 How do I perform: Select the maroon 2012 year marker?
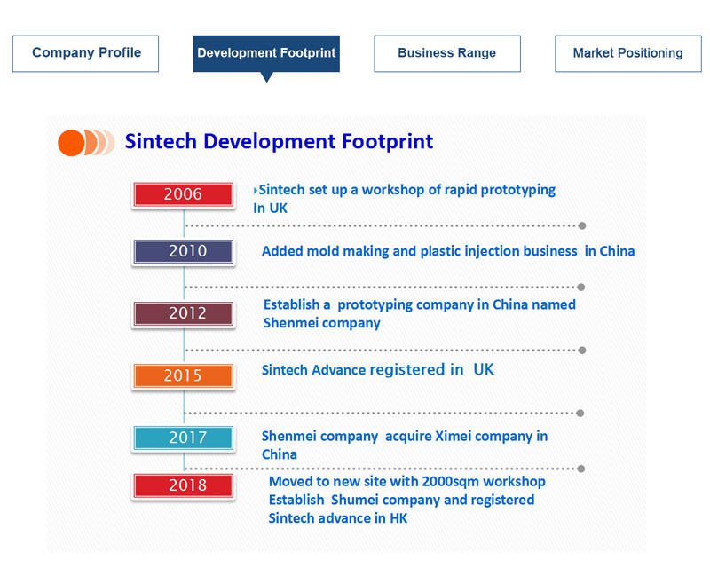[x=184, y=313]
